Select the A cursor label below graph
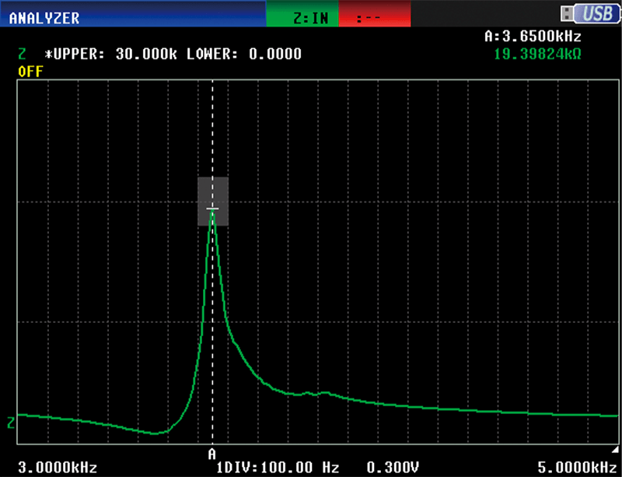 click(x=211, y=452)
